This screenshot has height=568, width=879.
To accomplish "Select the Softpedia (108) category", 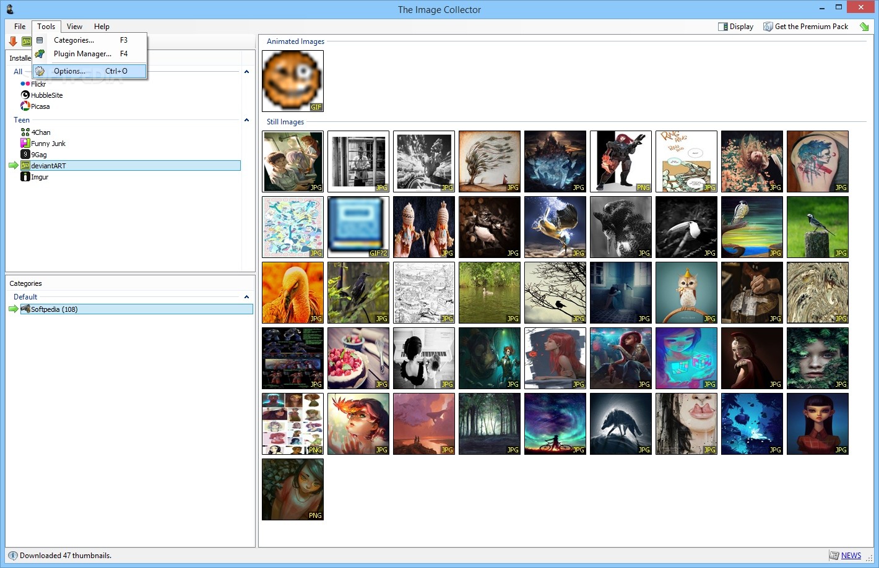I will click(136, 309).
